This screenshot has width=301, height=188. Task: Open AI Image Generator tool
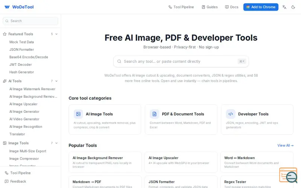point(24,111)
